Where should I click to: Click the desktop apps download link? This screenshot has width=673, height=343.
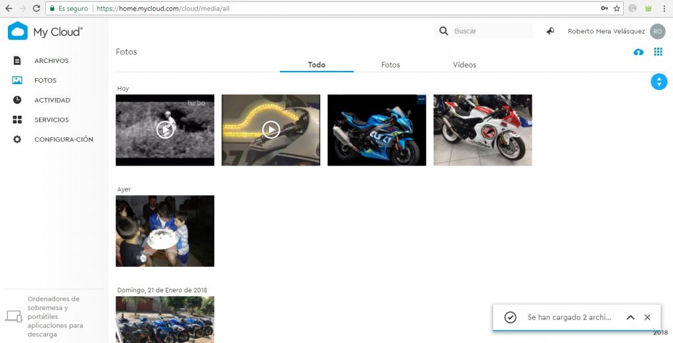[53, 316]
